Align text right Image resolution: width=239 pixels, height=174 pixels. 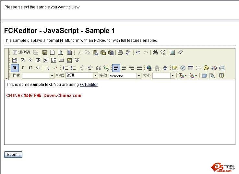coord(132,68)
